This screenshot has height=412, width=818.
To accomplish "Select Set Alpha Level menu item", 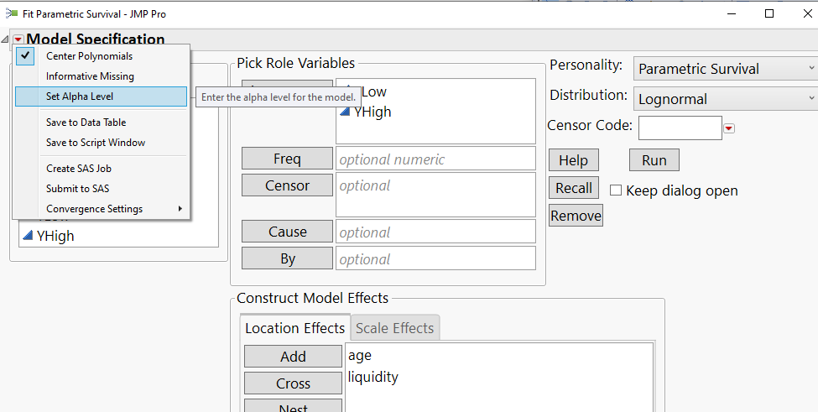I will [102, 96].
